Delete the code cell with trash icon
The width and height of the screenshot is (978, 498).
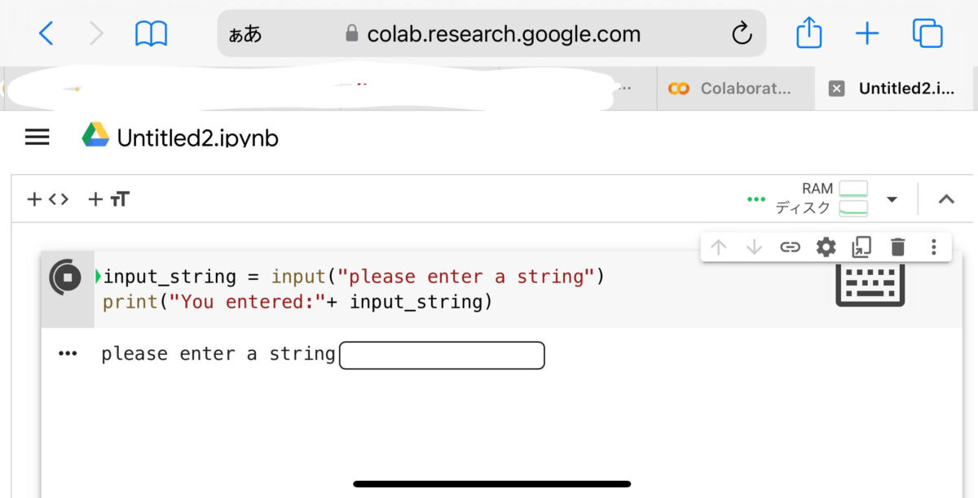click(897, 246)
